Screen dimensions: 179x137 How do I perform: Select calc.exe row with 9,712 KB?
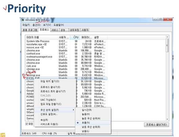tap(66, 72)
